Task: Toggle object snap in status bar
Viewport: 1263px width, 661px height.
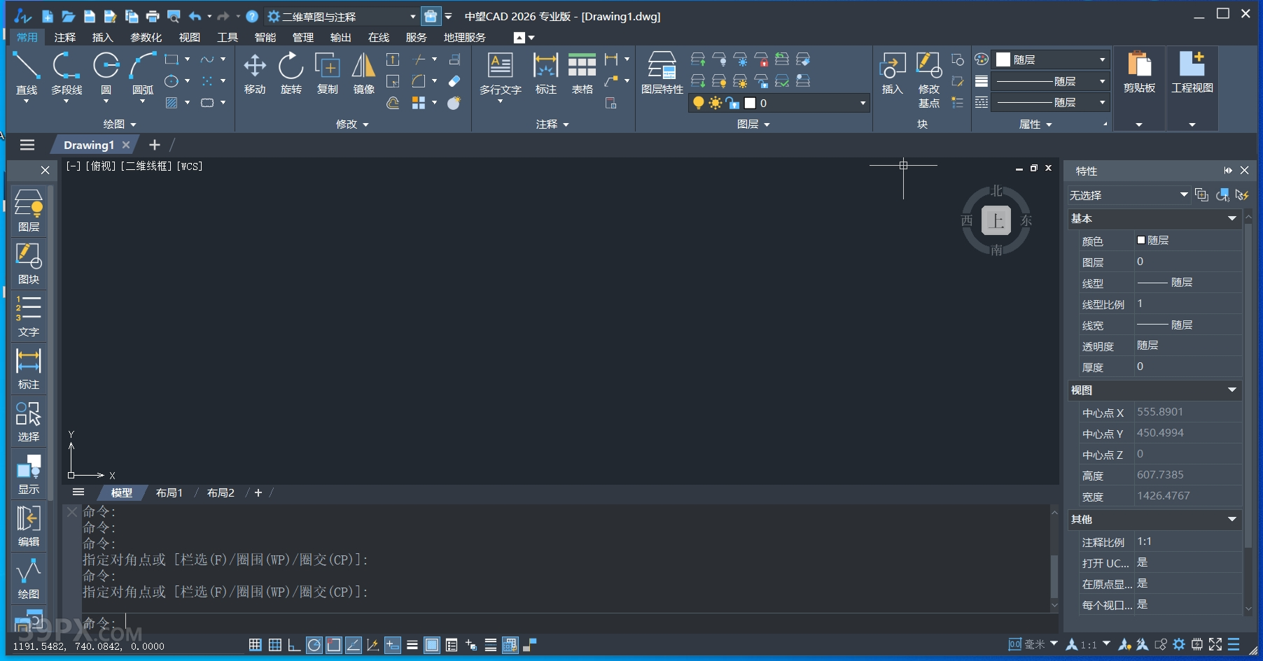Action: click(334, 645)
